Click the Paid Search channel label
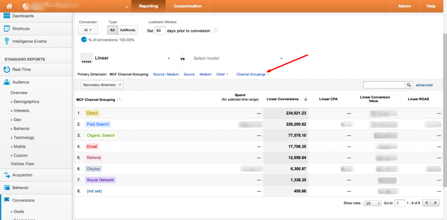 98,124
